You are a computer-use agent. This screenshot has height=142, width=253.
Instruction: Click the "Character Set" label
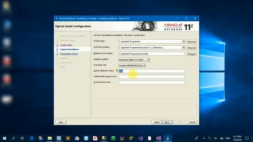pyautogui.click(x=100, y=65)
